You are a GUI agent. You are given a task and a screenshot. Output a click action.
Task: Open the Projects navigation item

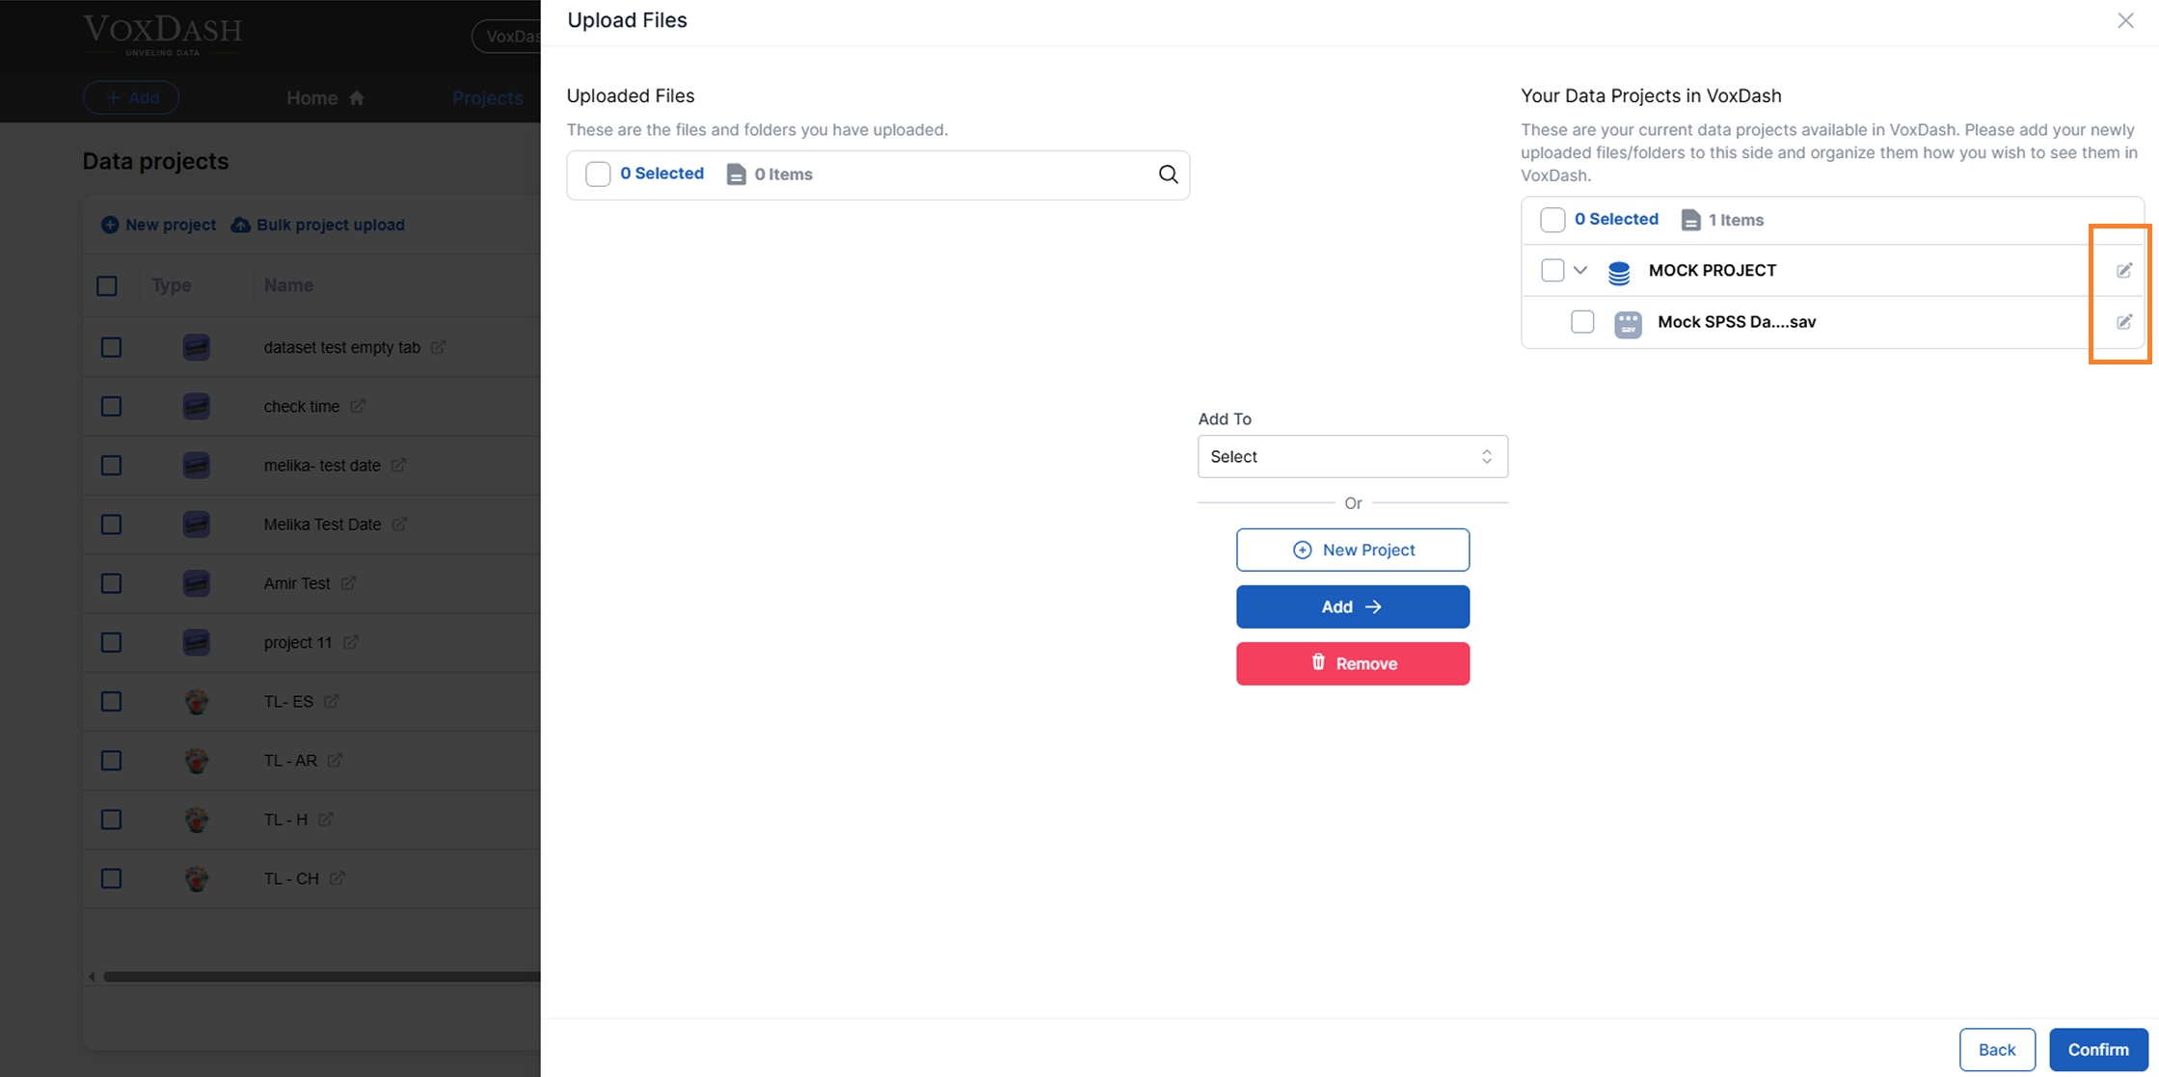(x=487, y=97)
